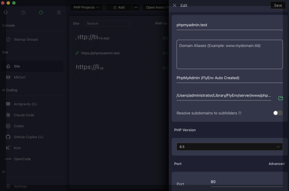The height and width of the screenshot is (191, 289).
Task: Open the clock history icon
Action: click(23, 12)
